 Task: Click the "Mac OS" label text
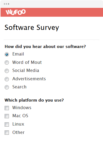coord(20,116)
